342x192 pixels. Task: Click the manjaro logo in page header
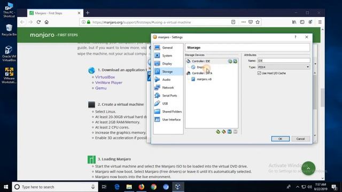point(42,35)
